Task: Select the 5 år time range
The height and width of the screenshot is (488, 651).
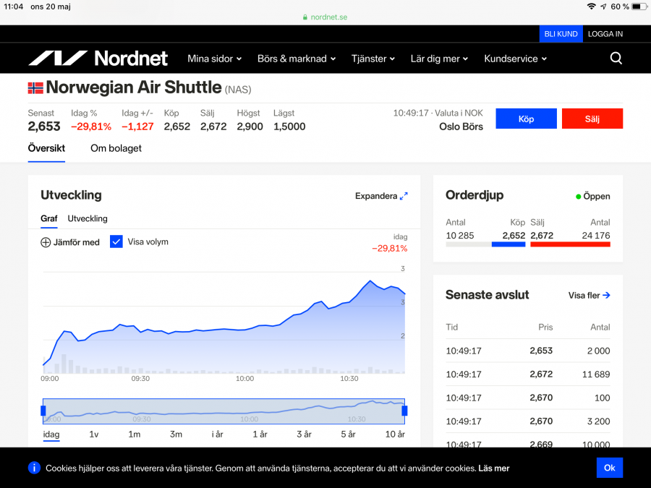Action: click(x=348, y=435)
